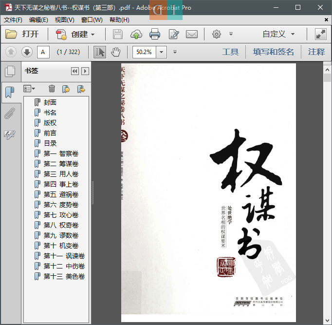
Task: Open bookmark options list dropdown
Action: pos(29,89)
